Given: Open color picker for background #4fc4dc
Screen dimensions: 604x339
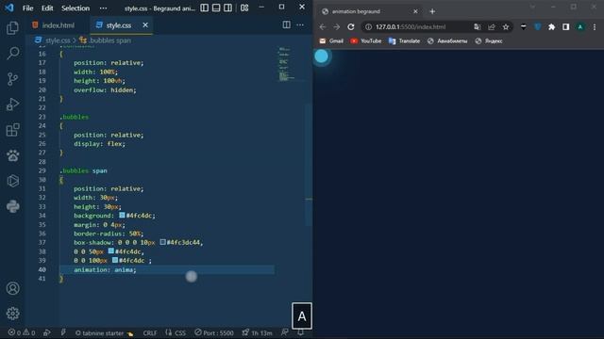Looking at the screenshot, I should click(x=122, y=216).
